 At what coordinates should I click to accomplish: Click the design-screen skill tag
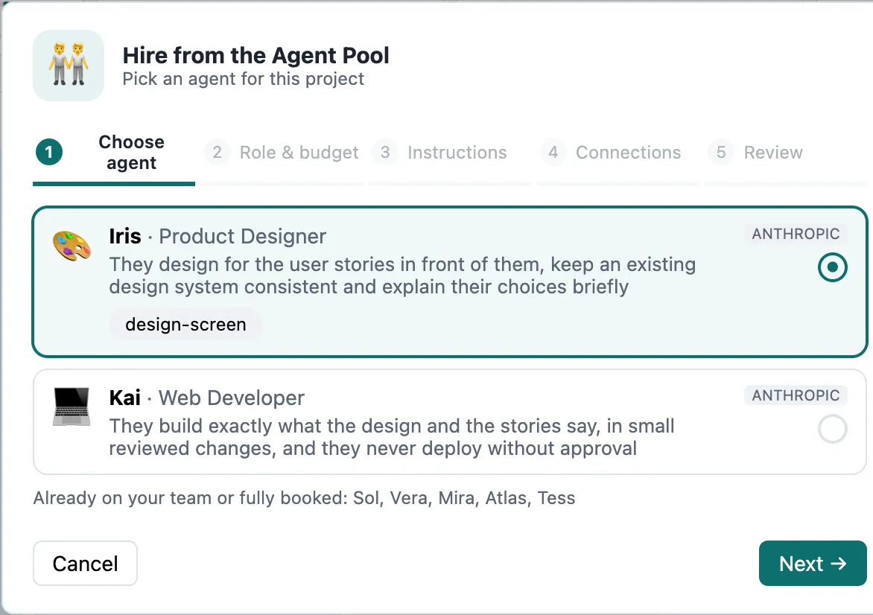(x=185, y=324)
